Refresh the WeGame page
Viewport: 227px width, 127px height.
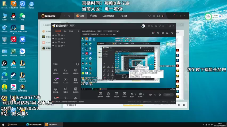[69, 16]
